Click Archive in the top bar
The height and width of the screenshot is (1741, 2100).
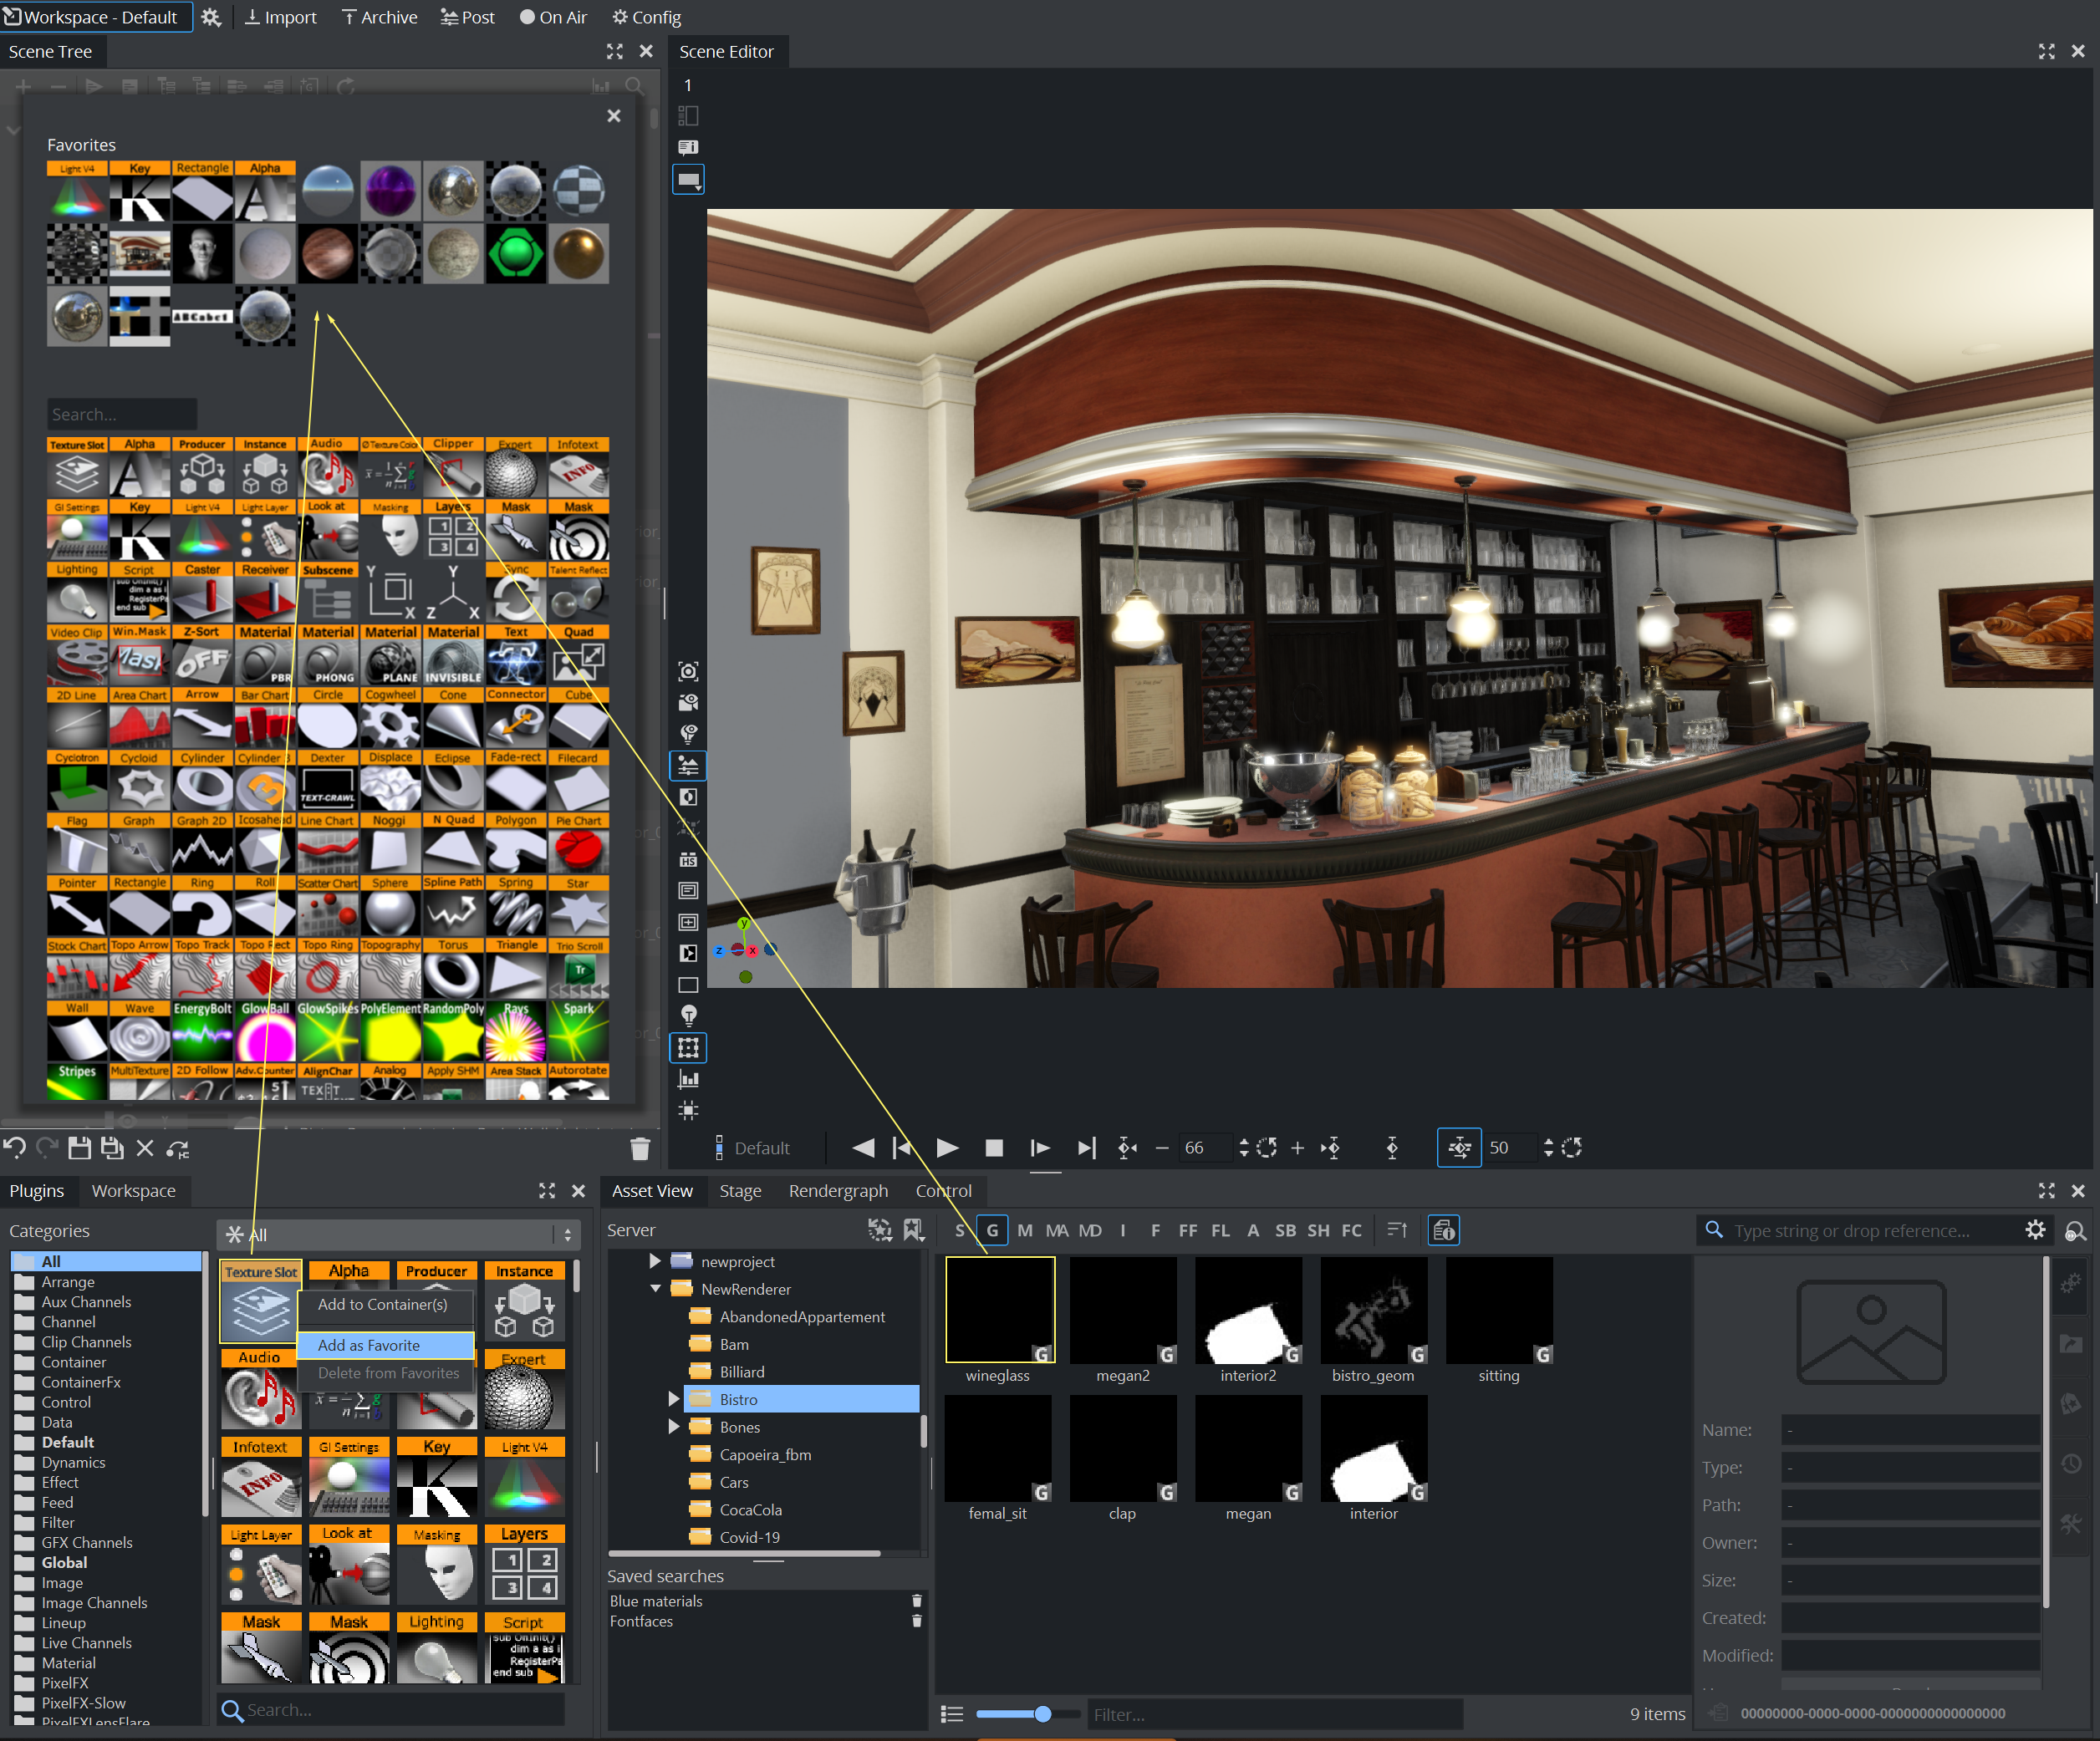pos(380,17)
